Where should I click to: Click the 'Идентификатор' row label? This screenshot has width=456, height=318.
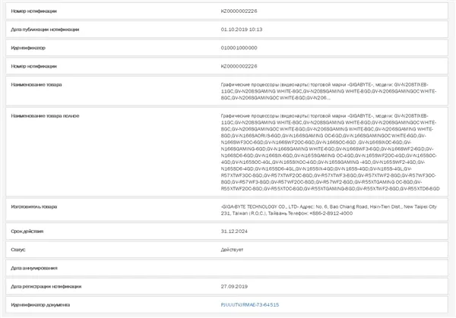point(29,48)
